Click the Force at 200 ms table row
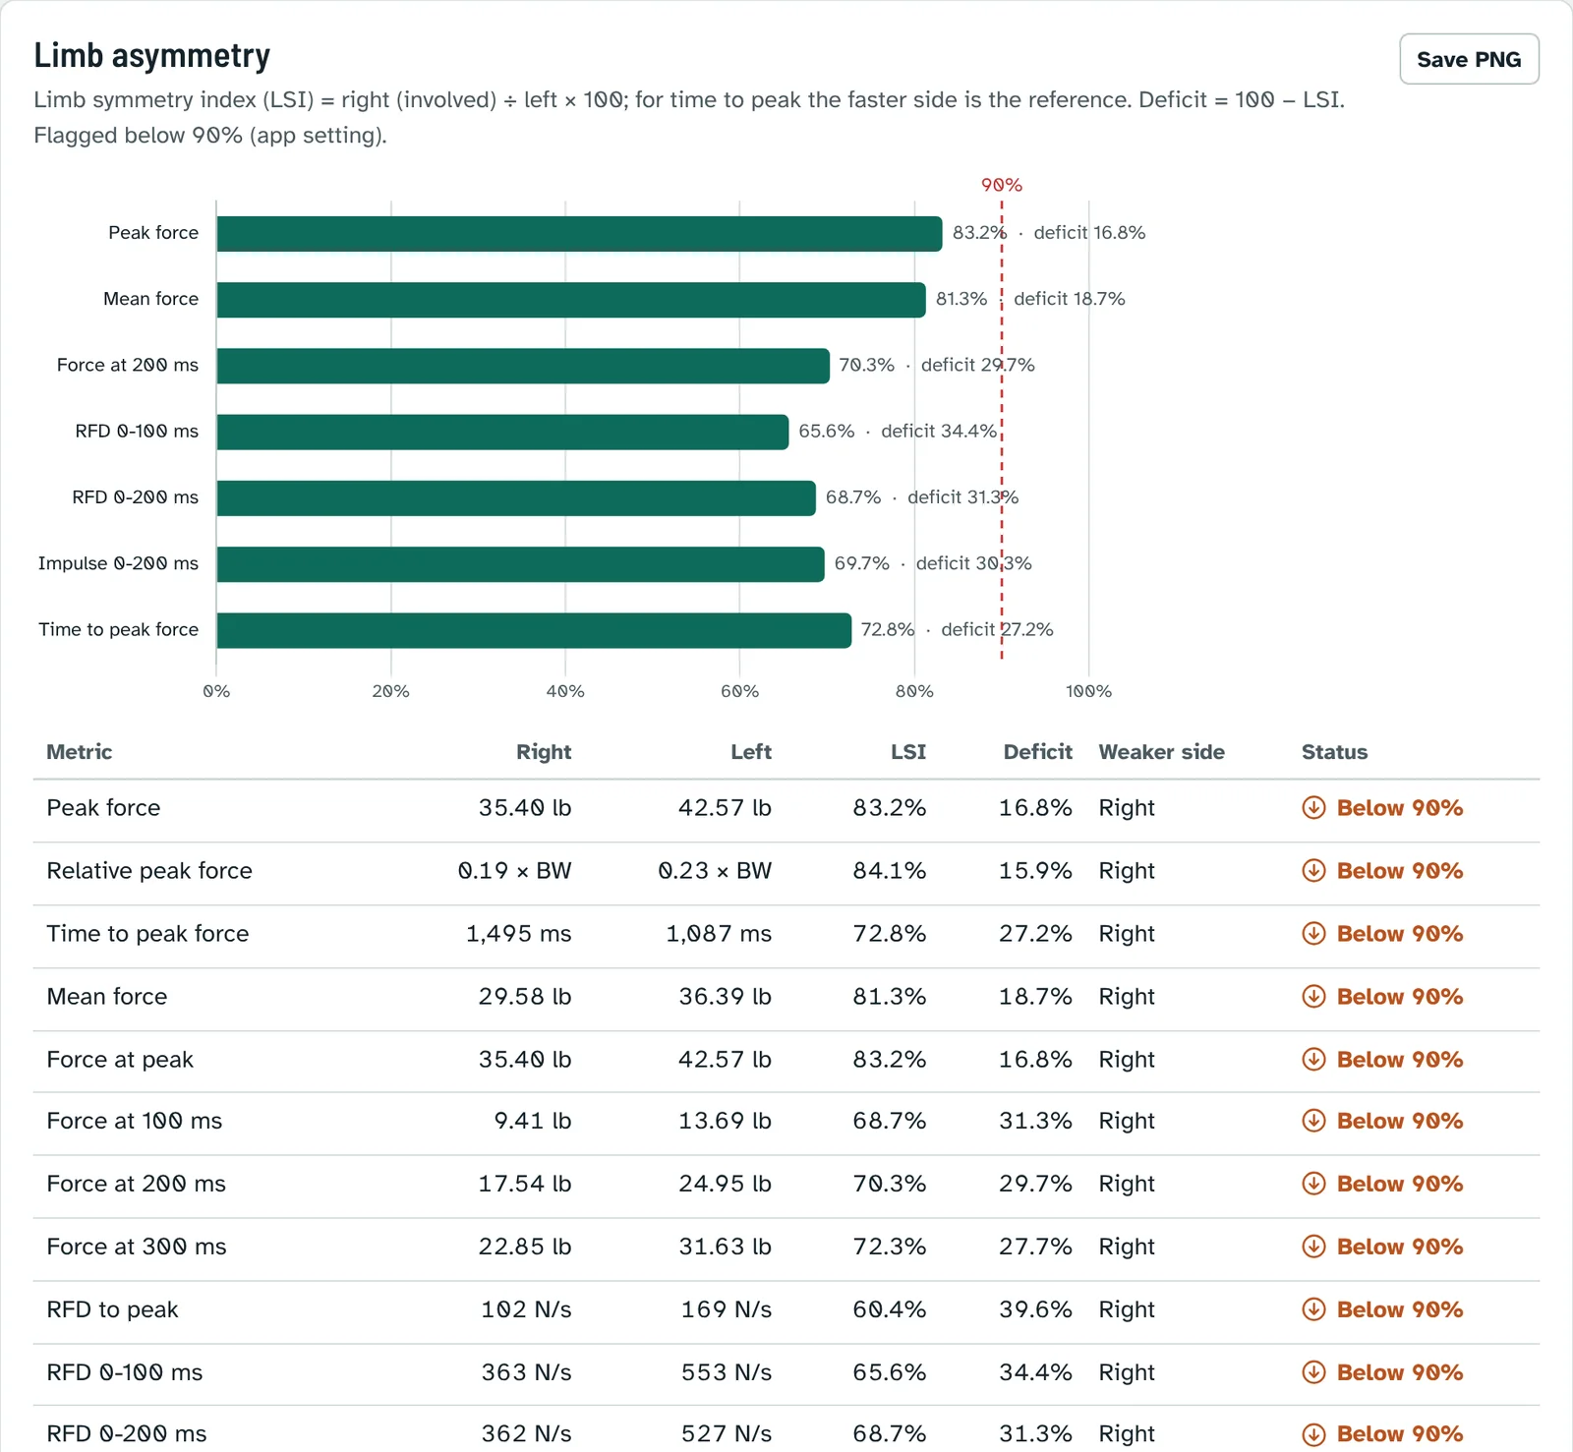Viewport: 1573px width, 1452px height. tap(786, 1185)
